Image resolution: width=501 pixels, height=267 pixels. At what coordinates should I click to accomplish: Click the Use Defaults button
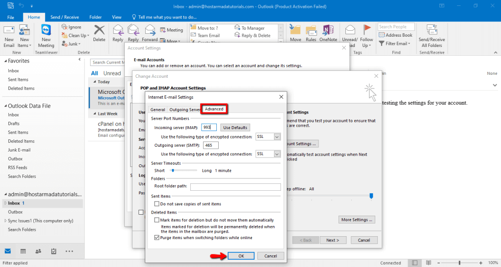point(235,128)
